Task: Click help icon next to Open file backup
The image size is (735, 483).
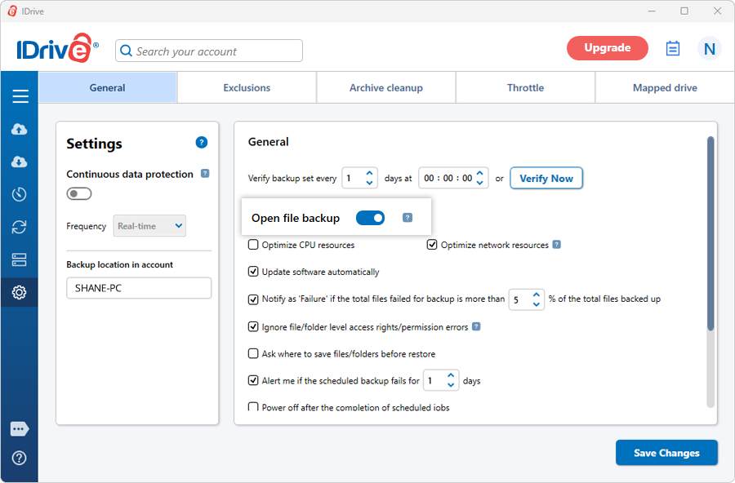Action: point(408,217)
